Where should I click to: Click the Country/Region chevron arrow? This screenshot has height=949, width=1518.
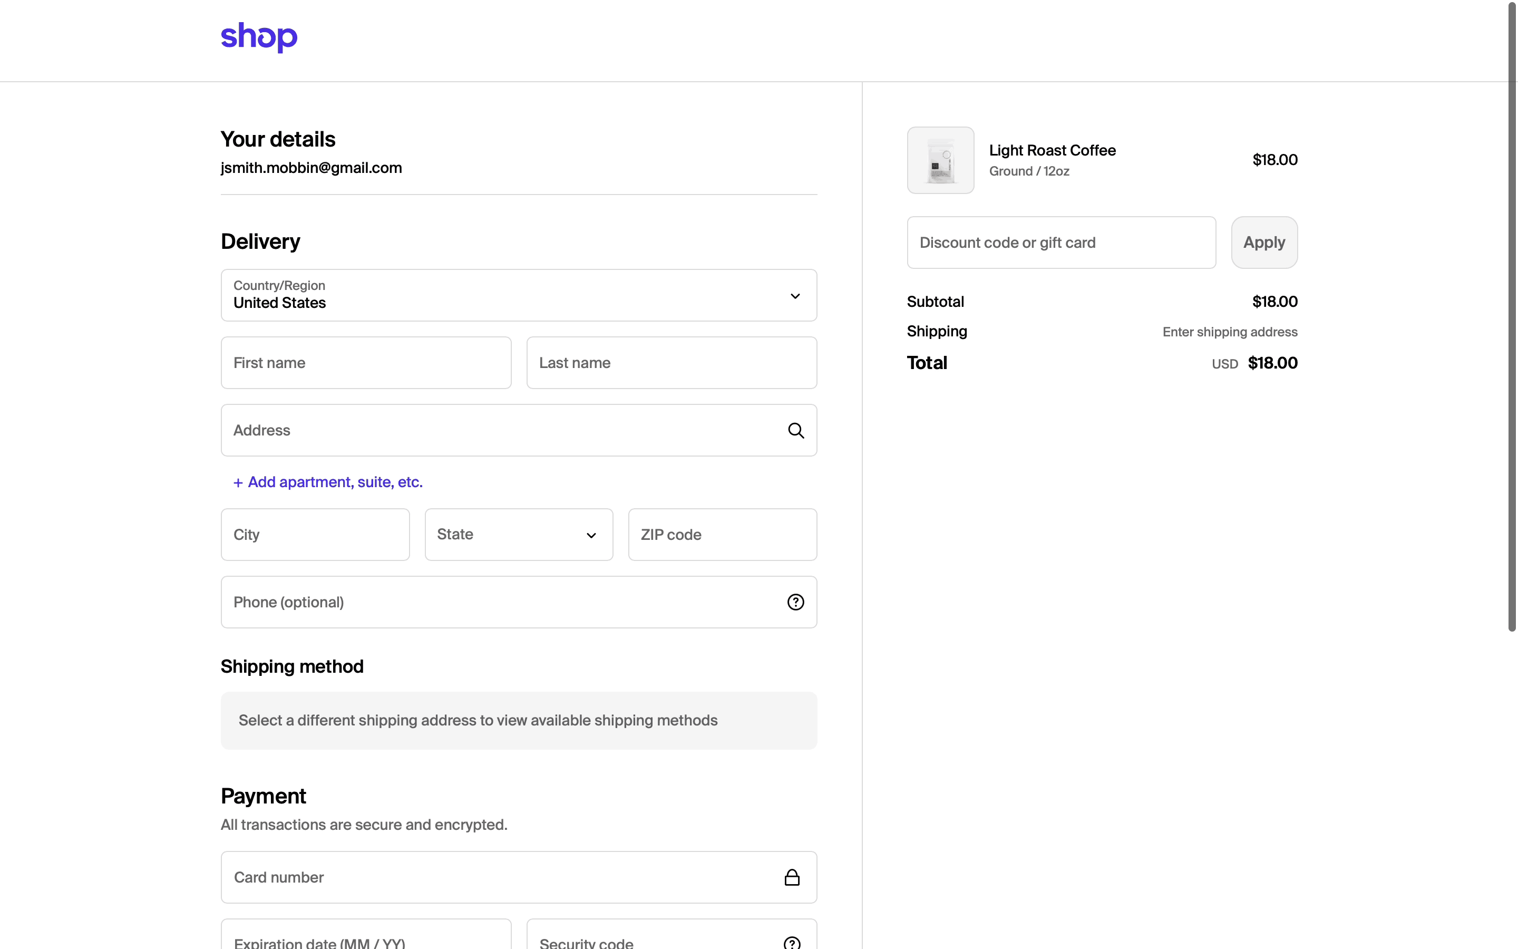coord(795,296)
